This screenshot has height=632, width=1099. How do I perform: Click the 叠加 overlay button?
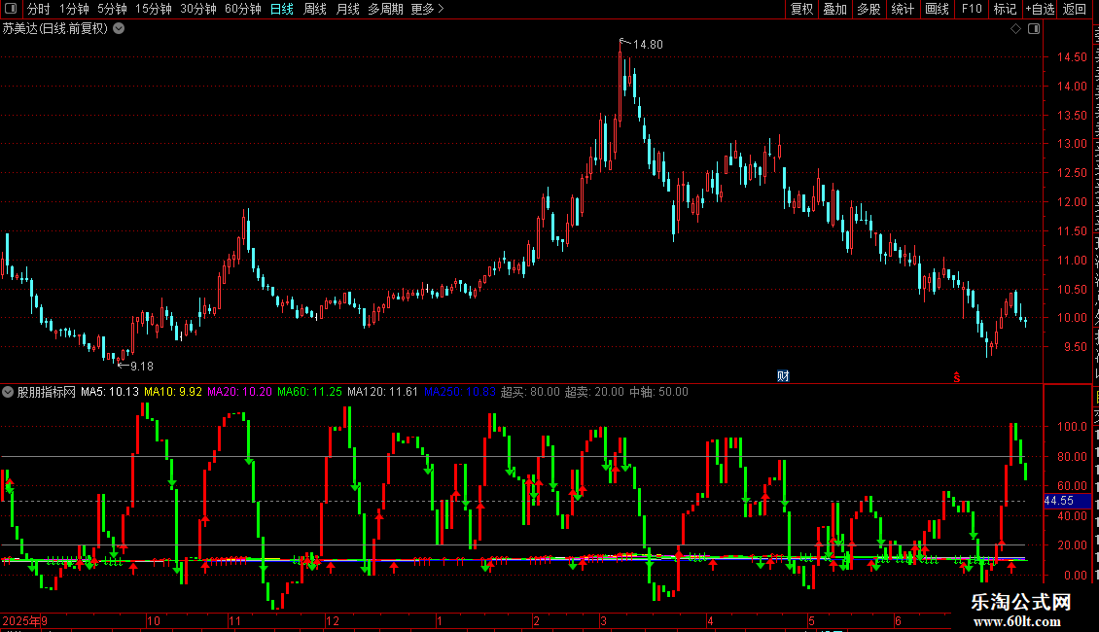click(x=834, y=9)
